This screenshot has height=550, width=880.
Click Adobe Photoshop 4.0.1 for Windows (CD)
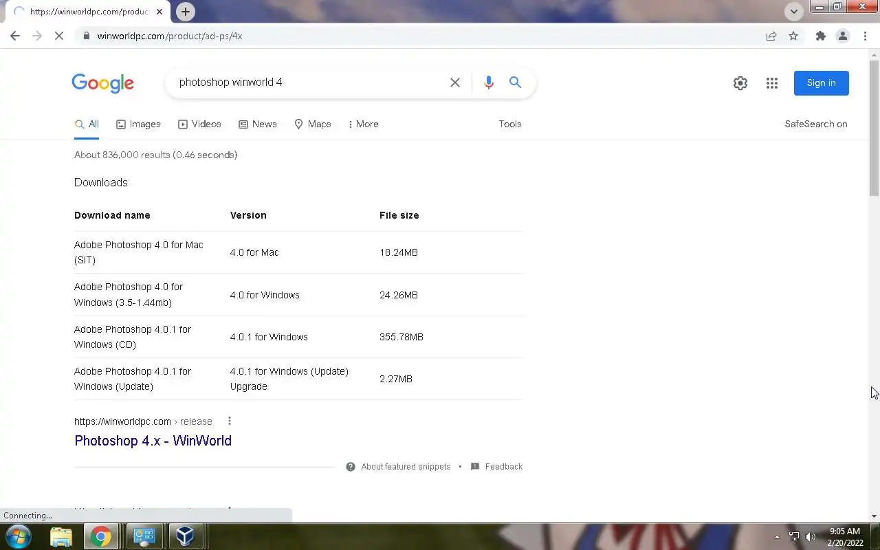point(133,337)
